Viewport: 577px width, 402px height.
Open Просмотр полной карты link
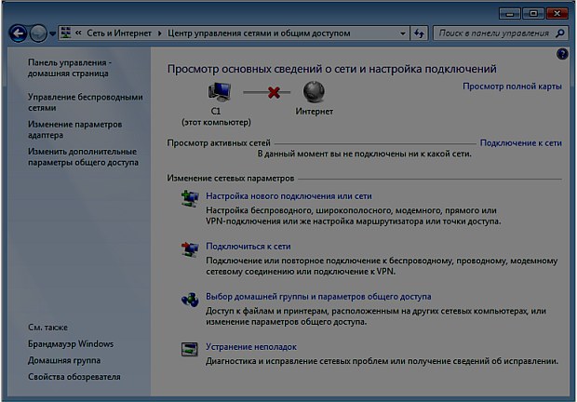click(512, 87)
